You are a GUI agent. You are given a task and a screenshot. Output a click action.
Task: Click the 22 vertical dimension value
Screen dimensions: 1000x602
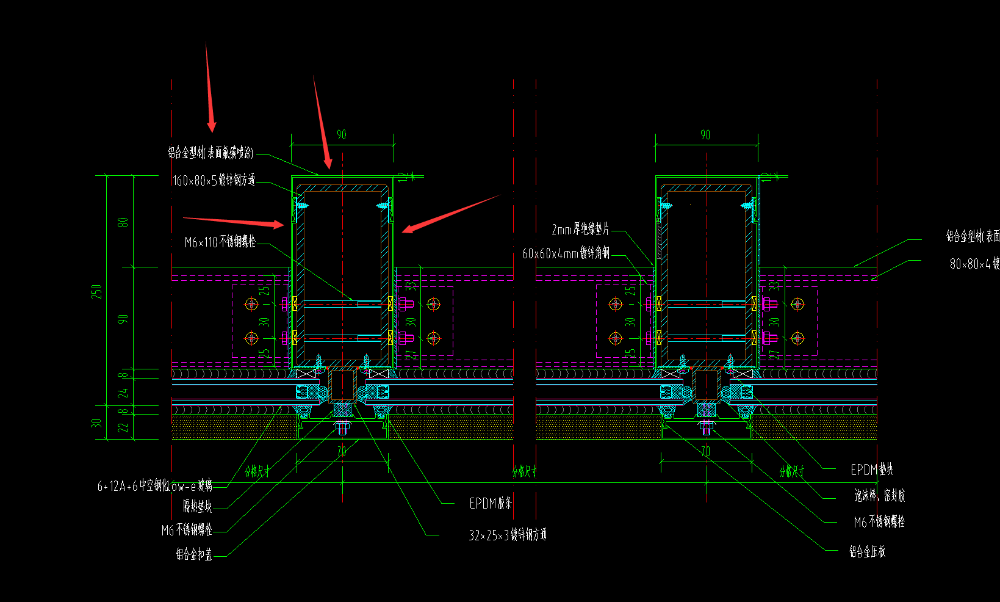[123, 427]
